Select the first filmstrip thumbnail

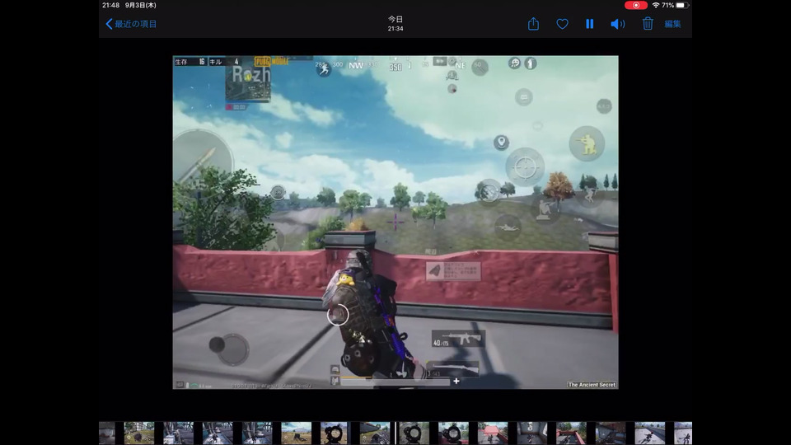[x=107, y=433]
